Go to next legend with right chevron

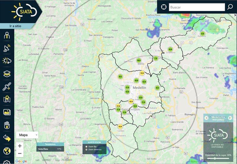230,118
